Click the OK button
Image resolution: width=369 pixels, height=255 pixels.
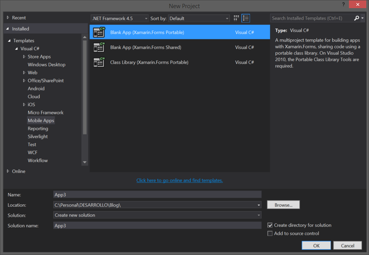point(316,245)
